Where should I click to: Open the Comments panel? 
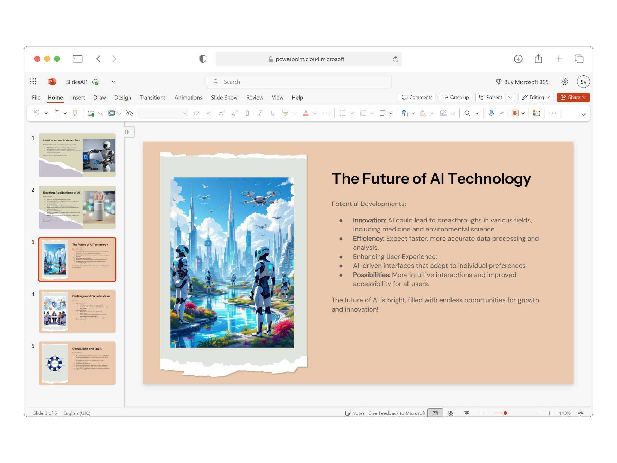(416, 97)
